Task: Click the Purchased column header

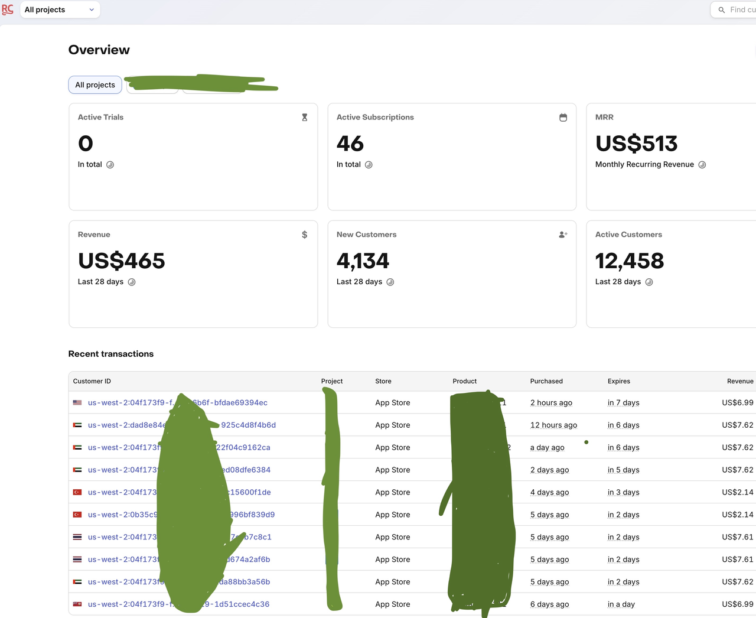Action: click(546, 381)
